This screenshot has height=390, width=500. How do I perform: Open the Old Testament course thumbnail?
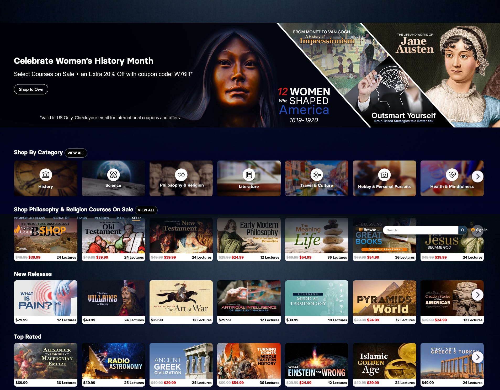click(x=113, y=236)
